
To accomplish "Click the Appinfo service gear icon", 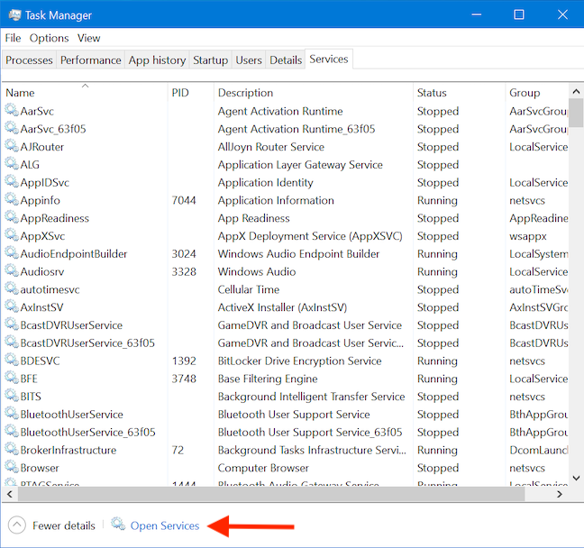I will [12, 200].
